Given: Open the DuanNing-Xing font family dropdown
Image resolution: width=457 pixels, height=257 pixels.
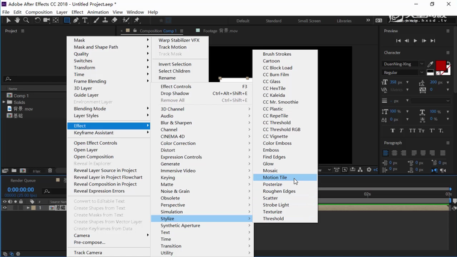Looking at the screenshot, I should [422, 64].
